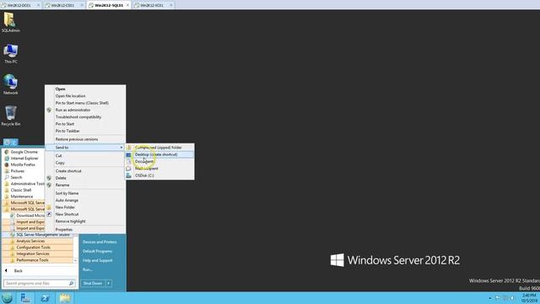540x304 pixels.
Task: Click the OSDisk (C:) drive icon
Action: (x=129, y=176)
